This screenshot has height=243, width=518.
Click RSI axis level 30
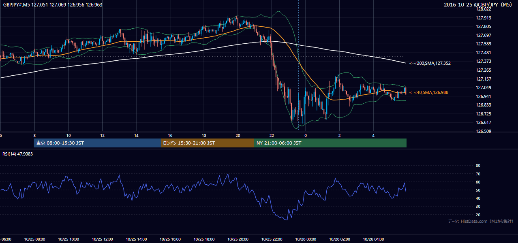click(x=478, y=207)
